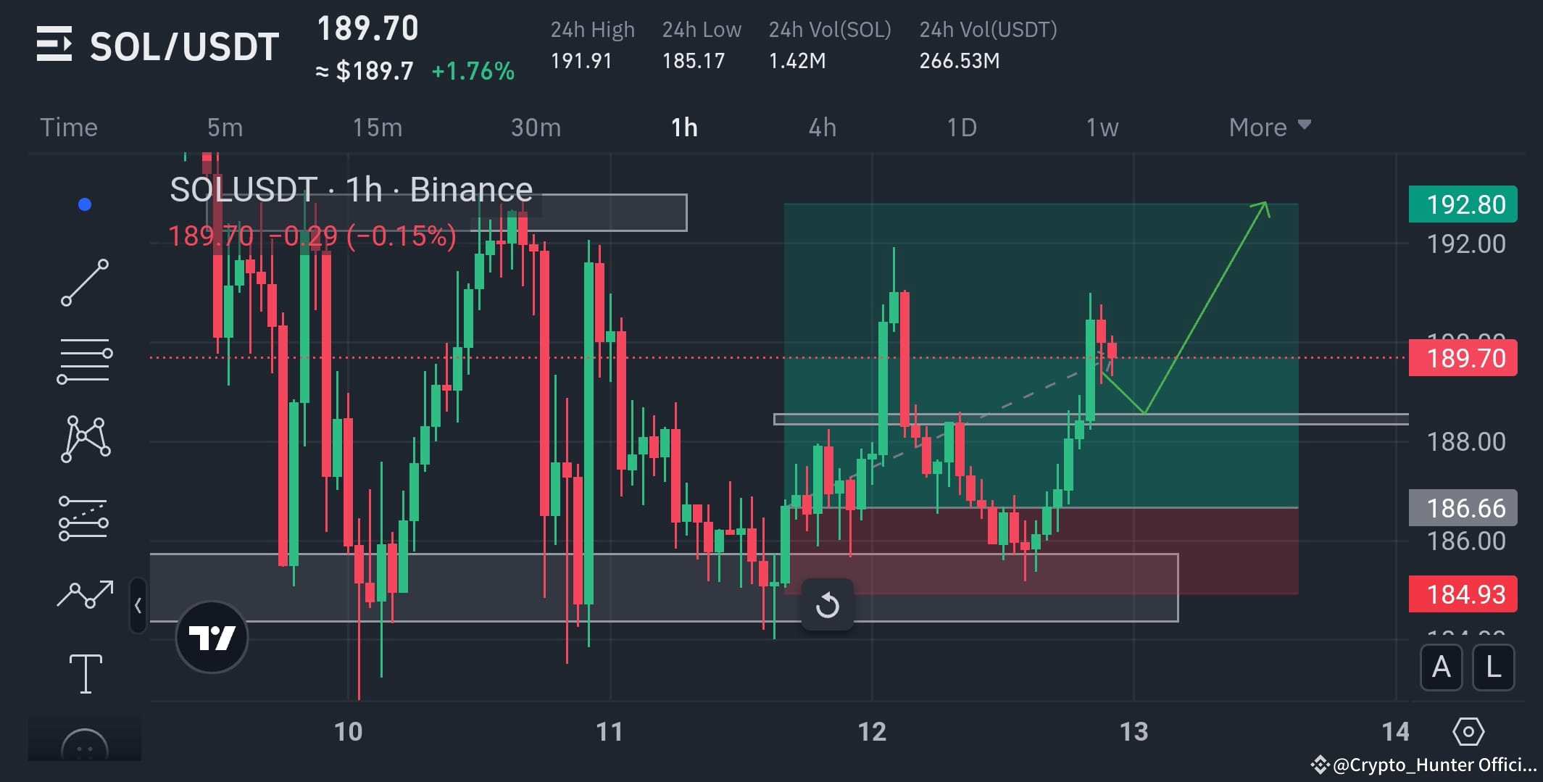Collapse the drawing toolbar with the chevron
The image size is (1543, 782).
tap(138, 606)
